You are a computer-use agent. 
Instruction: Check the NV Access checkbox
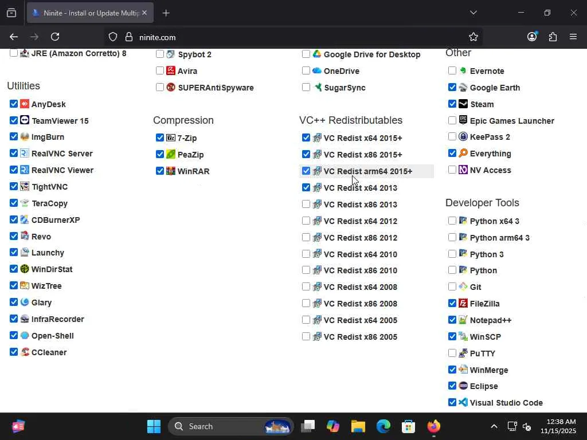(x=452, y=170)
